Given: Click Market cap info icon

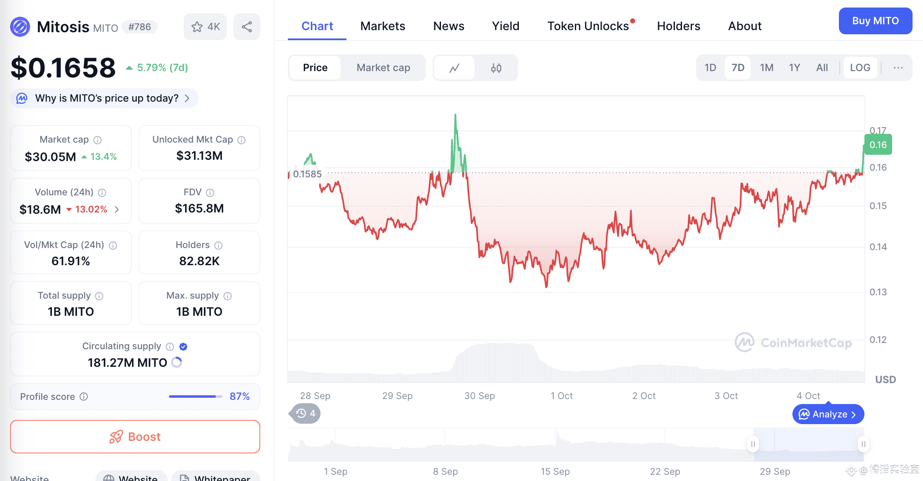Looking at the screenshot, I should pyautogui.click(x=97, y=140).
